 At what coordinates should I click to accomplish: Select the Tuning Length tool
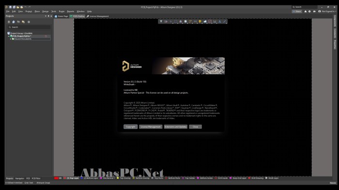pyautogui.click(x=195, y=22)
